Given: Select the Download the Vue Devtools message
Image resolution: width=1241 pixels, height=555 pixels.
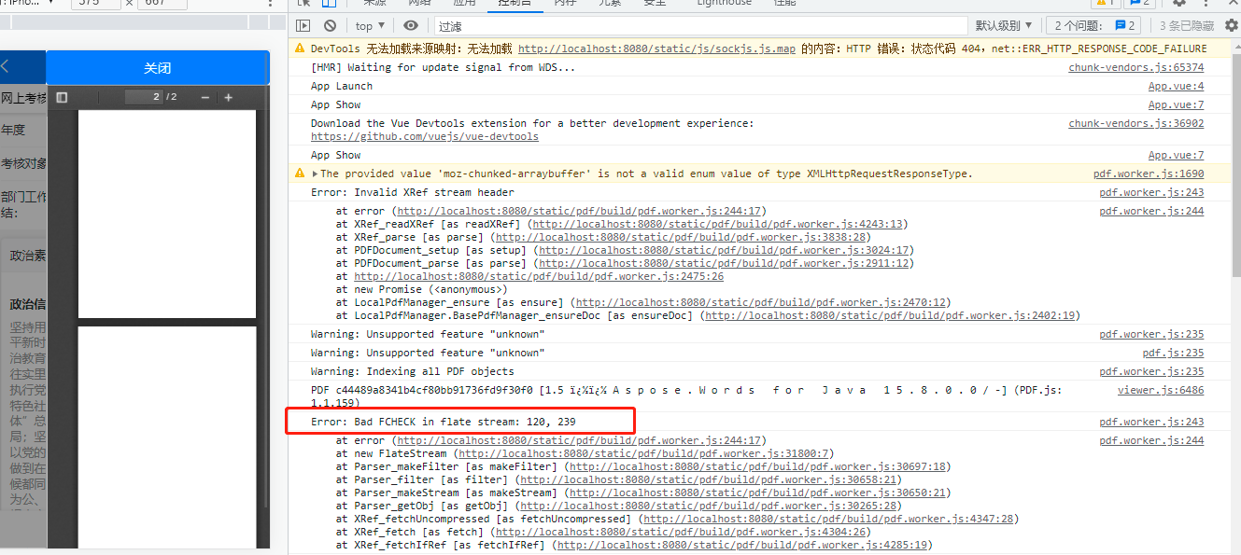Looking at the screenshot, I should tap(532, 123).
